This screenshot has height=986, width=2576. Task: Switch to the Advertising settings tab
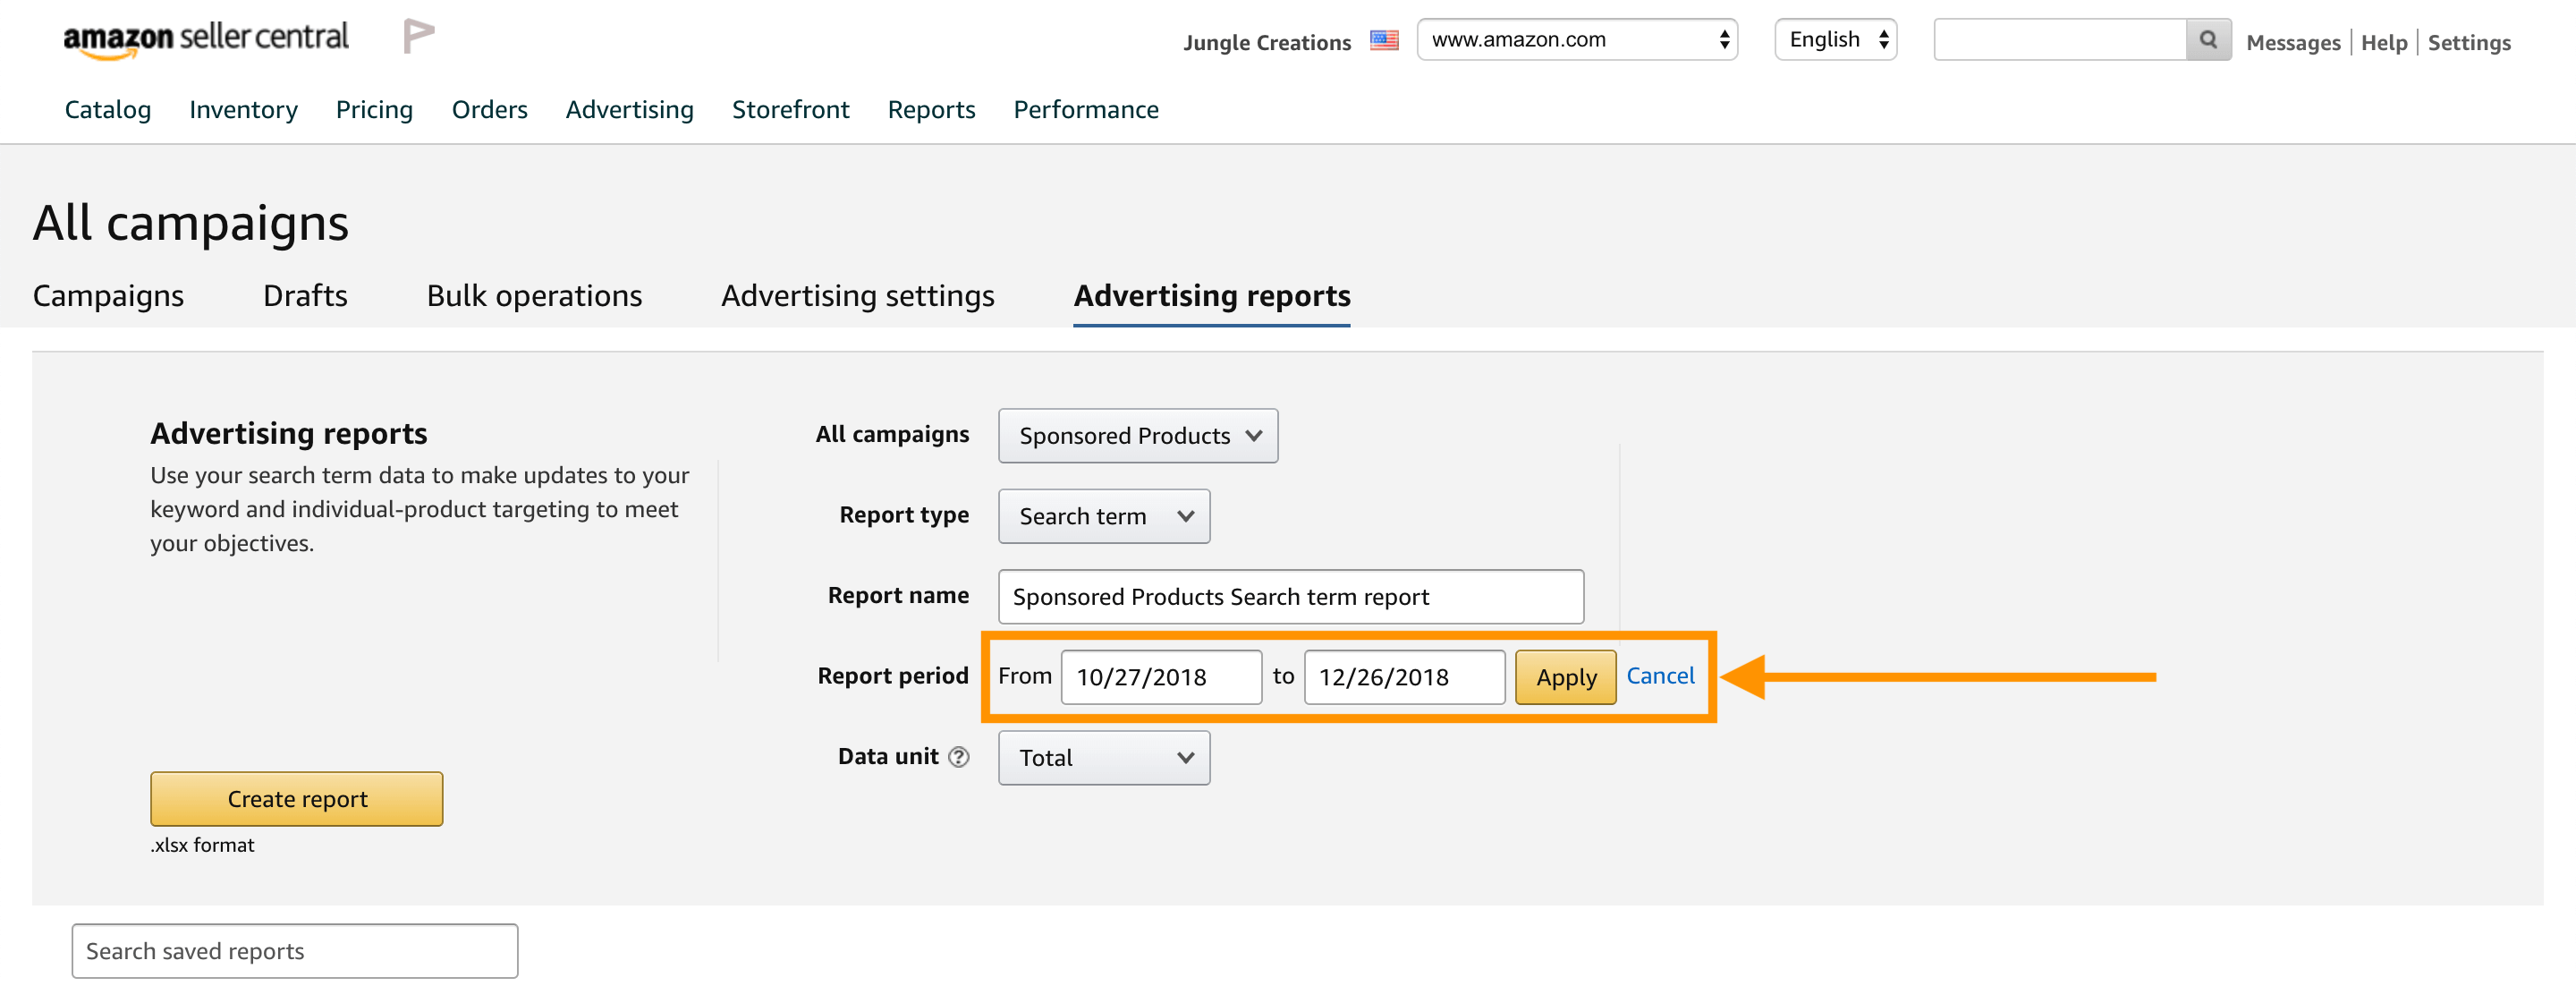point(857,296)
